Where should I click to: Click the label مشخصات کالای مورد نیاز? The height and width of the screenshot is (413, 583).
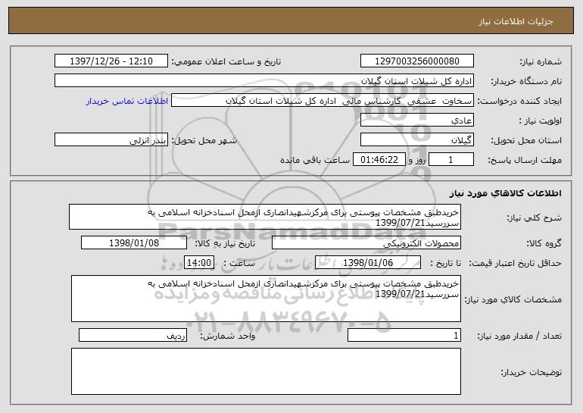[513, 299]
